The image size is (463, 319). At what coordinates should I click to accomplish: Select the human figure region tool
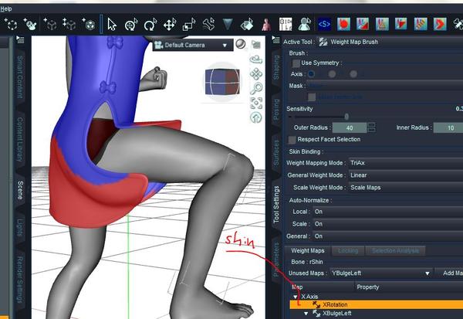point(266,24)
